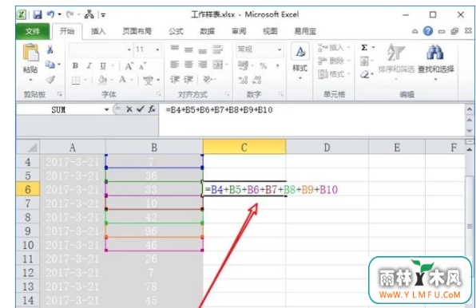
Task: Click the 插入 Insert cells button
Action: click(x=334, y=48)
